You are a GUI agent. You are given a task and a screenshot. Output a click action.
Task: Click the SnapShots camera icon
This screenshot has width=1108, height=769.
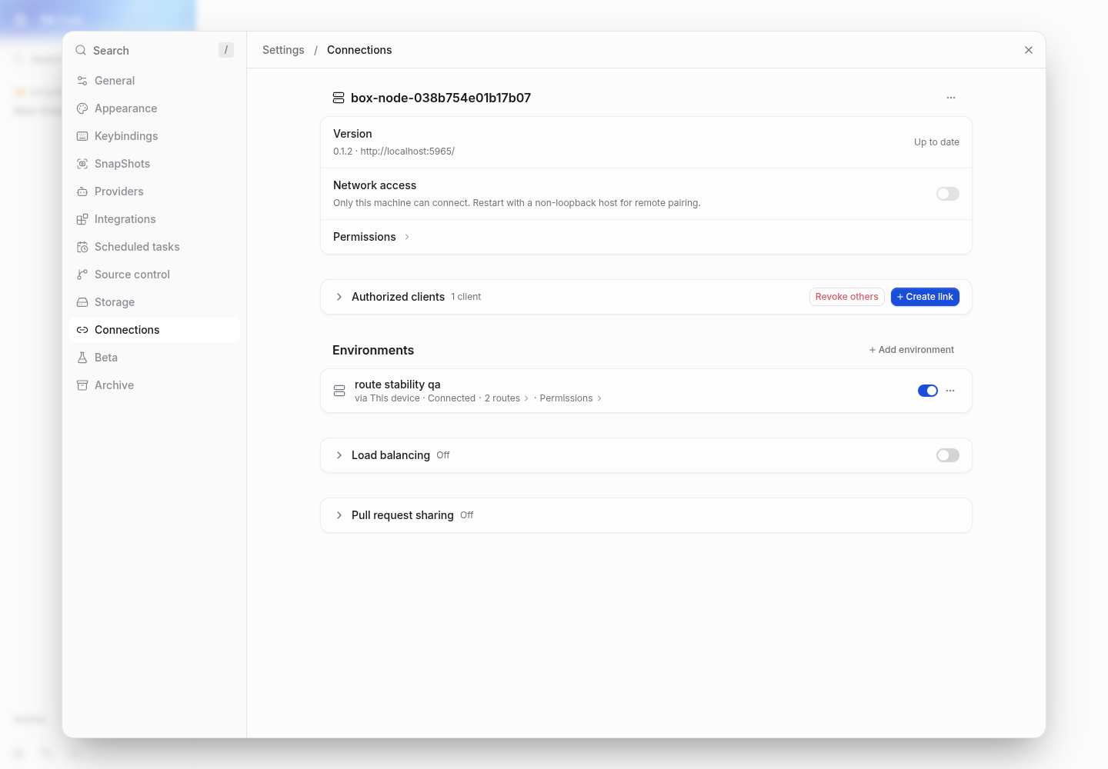coord(82,164)
